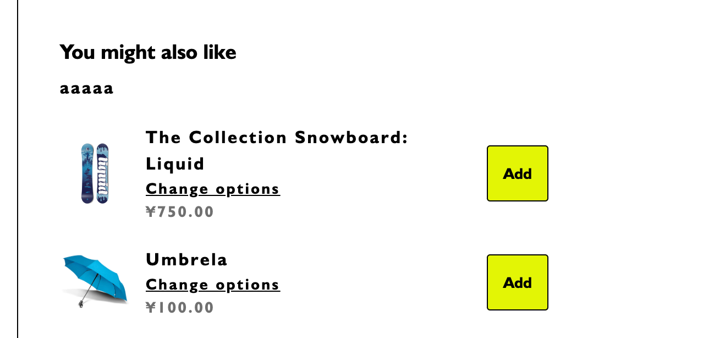Click the word "Liquid" in product title

click(175, 163)
